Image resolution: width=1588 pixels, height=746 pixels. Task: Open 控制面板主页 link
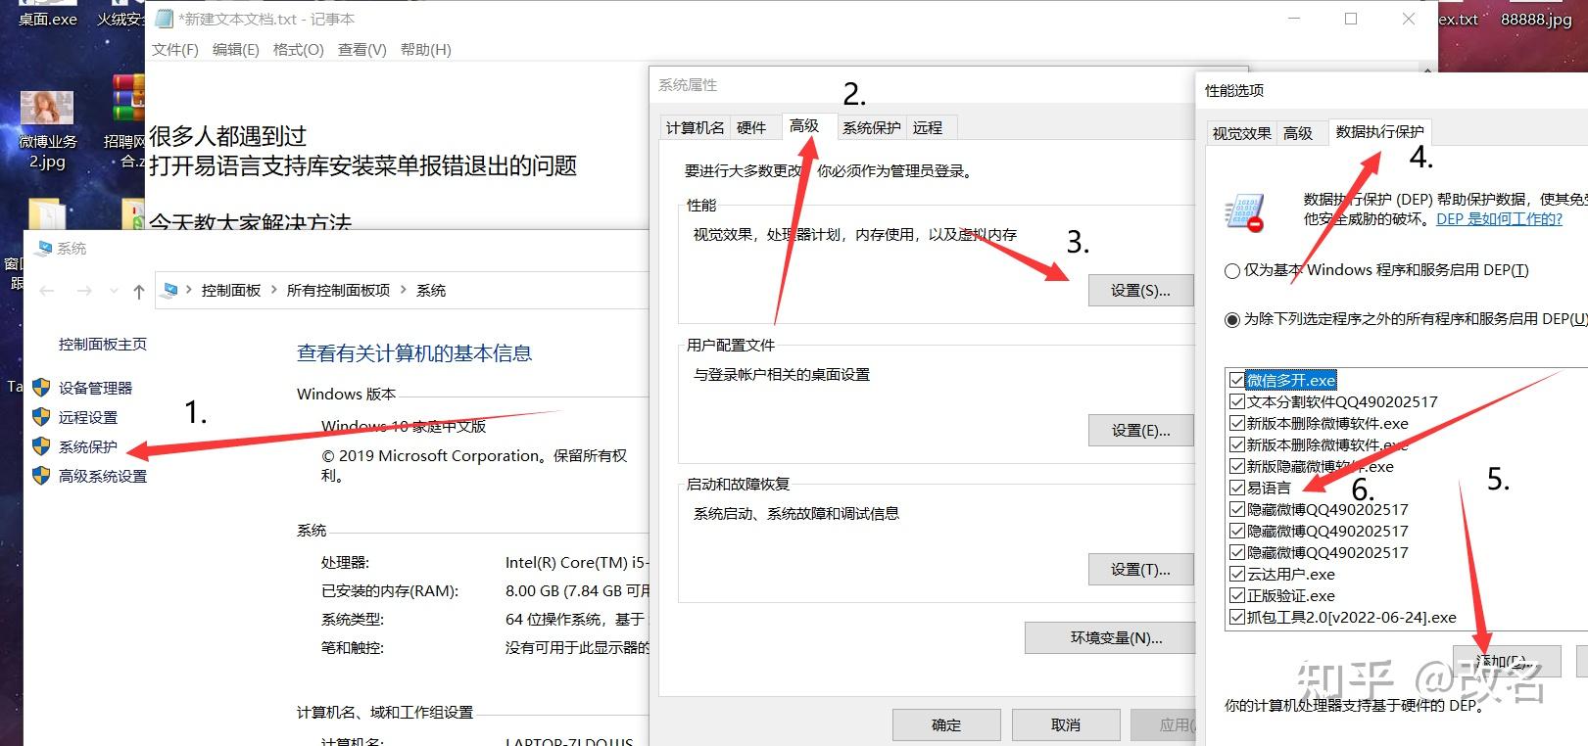click(103, 345)
